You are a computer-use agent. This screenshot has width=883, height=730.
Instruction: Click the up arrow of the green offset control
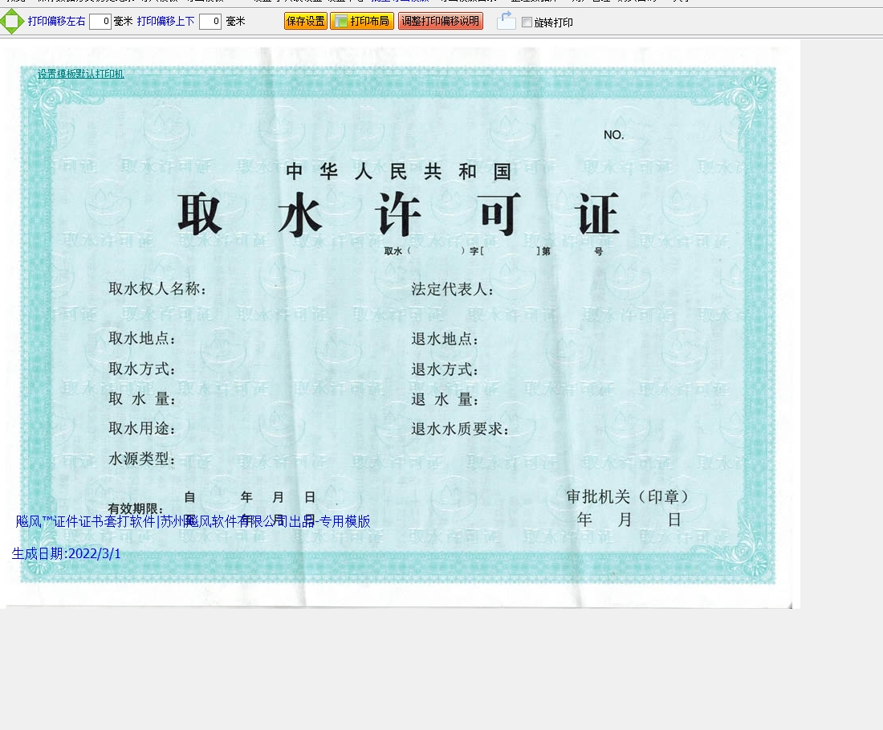[x=12, y=11]
